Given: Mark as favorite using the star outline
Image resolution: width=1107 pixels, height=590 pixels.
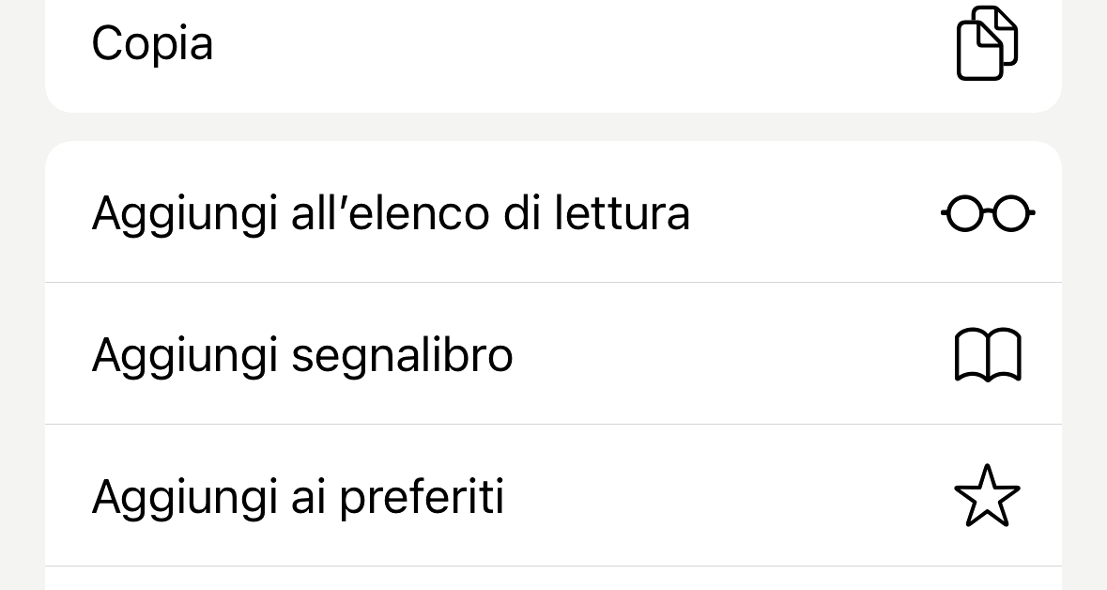Looking at the screenshot, I should [x=987, y=496].
